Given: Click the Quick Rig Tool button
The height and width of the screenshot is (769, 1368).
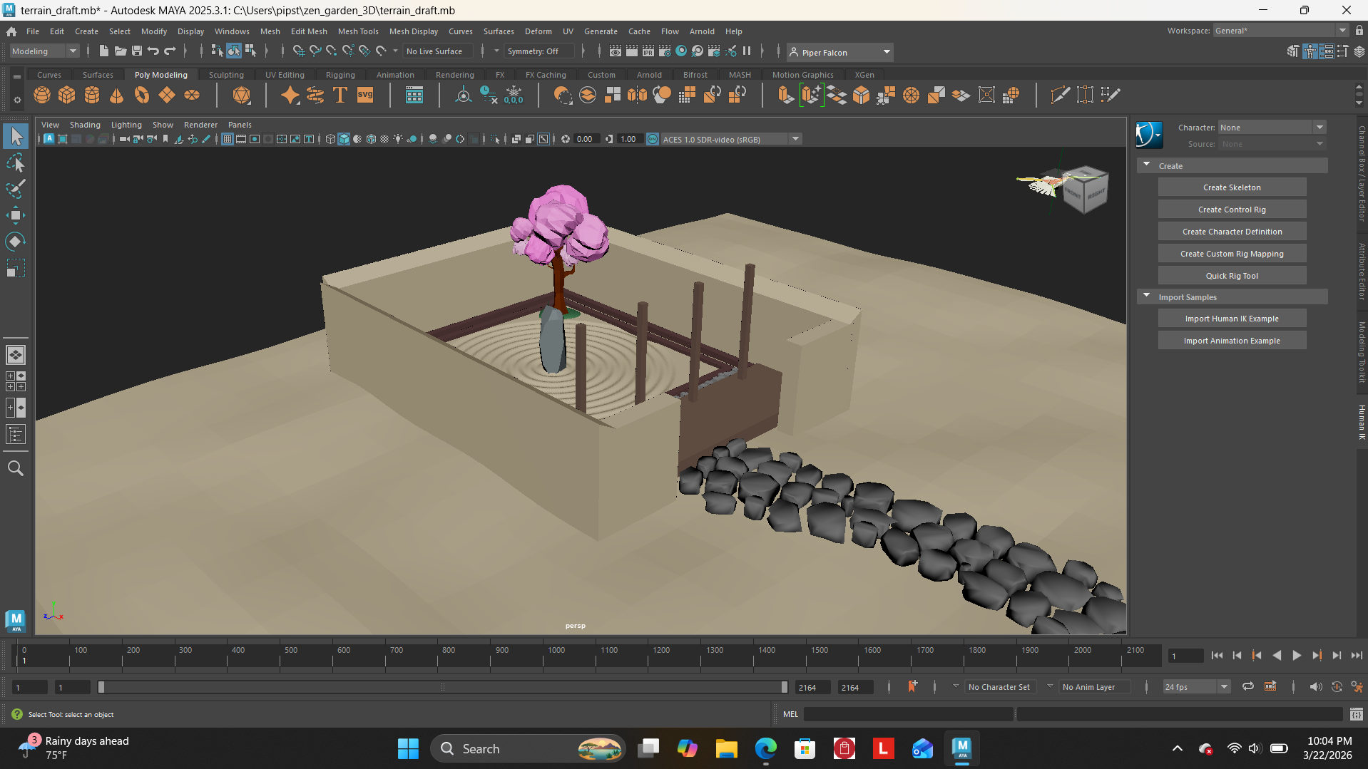Looking at the screenshot, I should (1232, 276).
